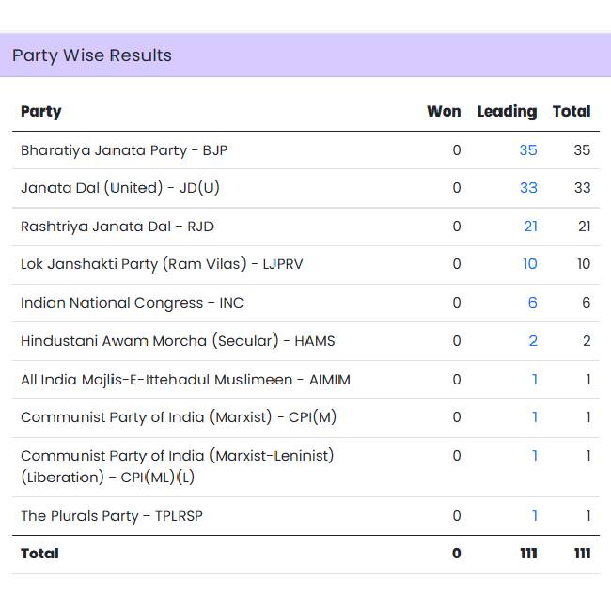Click LJPRV leading count 10
The height and width of the screenshot is (611, 611).
529,264
